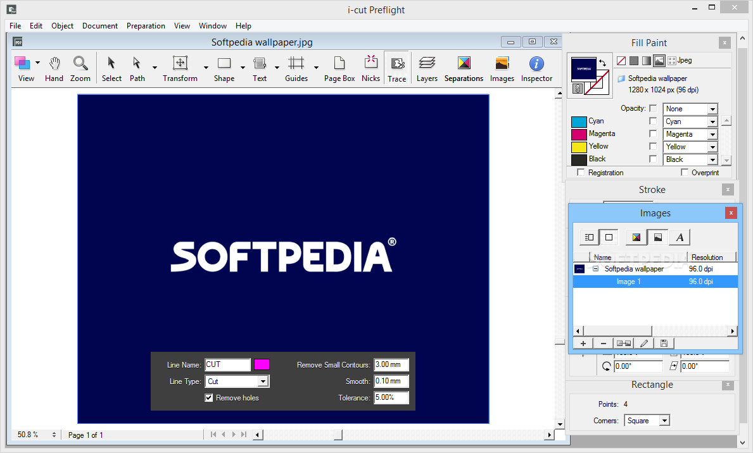Image resolution: width=753 pixels, height=453 pixels.
Task: Toggle the Remove holes checkbox
Action: 209,398
